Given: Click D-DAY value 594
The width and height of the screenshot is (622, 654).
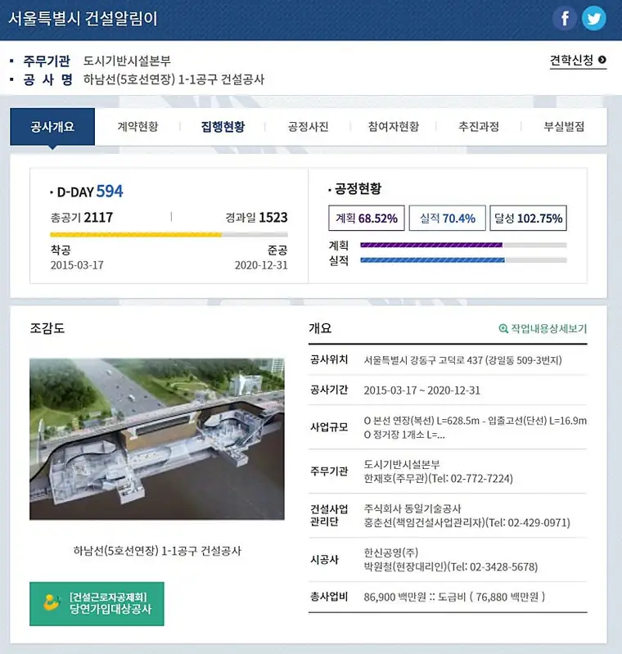Looking at the screenshot, I should [110, 192].
